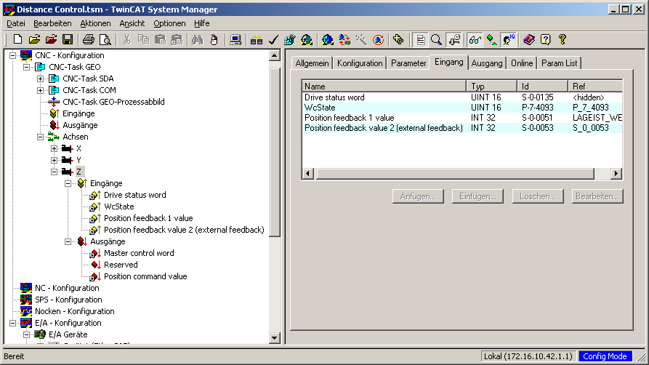Click the mouse icon next to binoculars
The height and width of the screenshot is (365, 649).
(214, 40)
